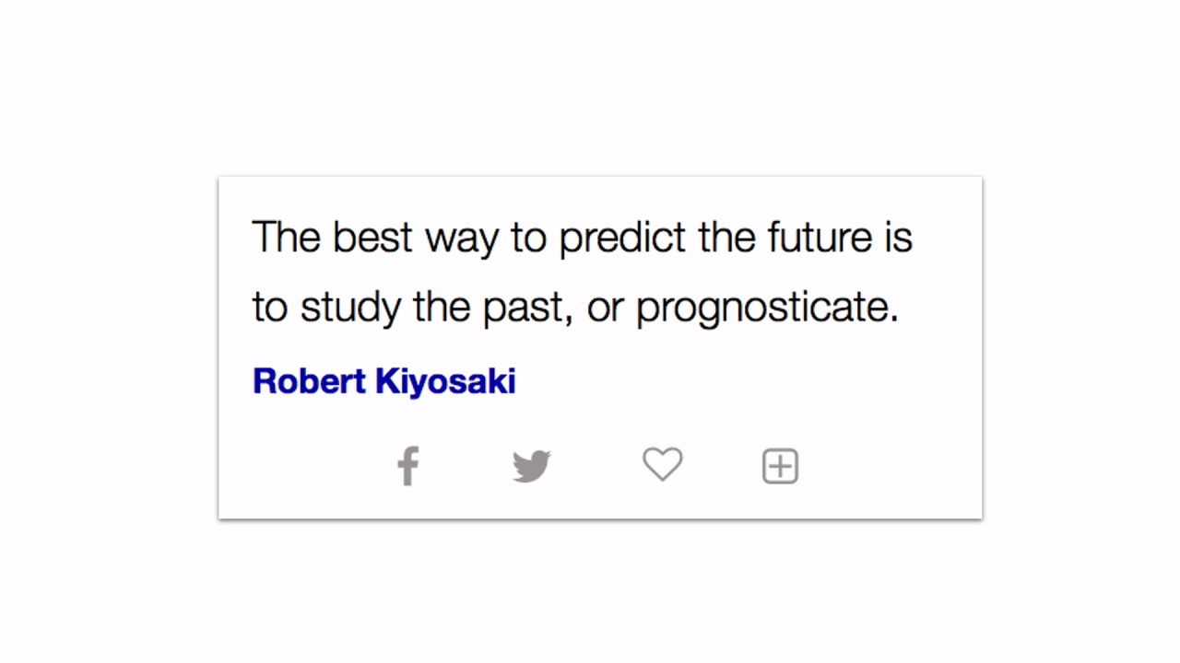Viewport: 1180px width, 663px height.
Task: Click the first name "Robert" link
Action: (x=309, y=381)
